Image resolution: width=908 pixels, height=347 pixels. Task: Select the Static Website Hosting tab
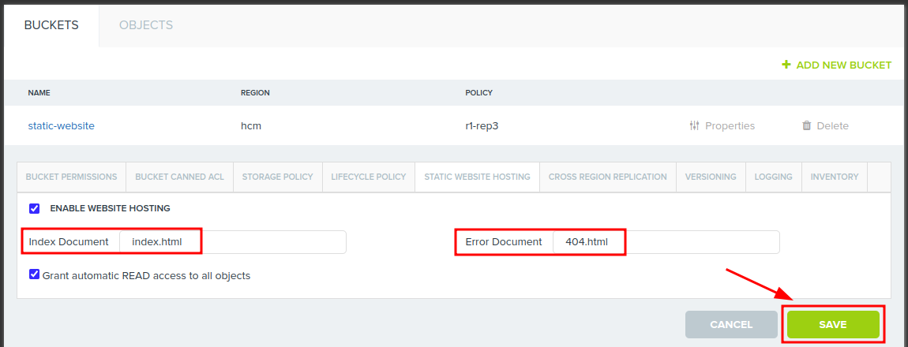point(477,177)
